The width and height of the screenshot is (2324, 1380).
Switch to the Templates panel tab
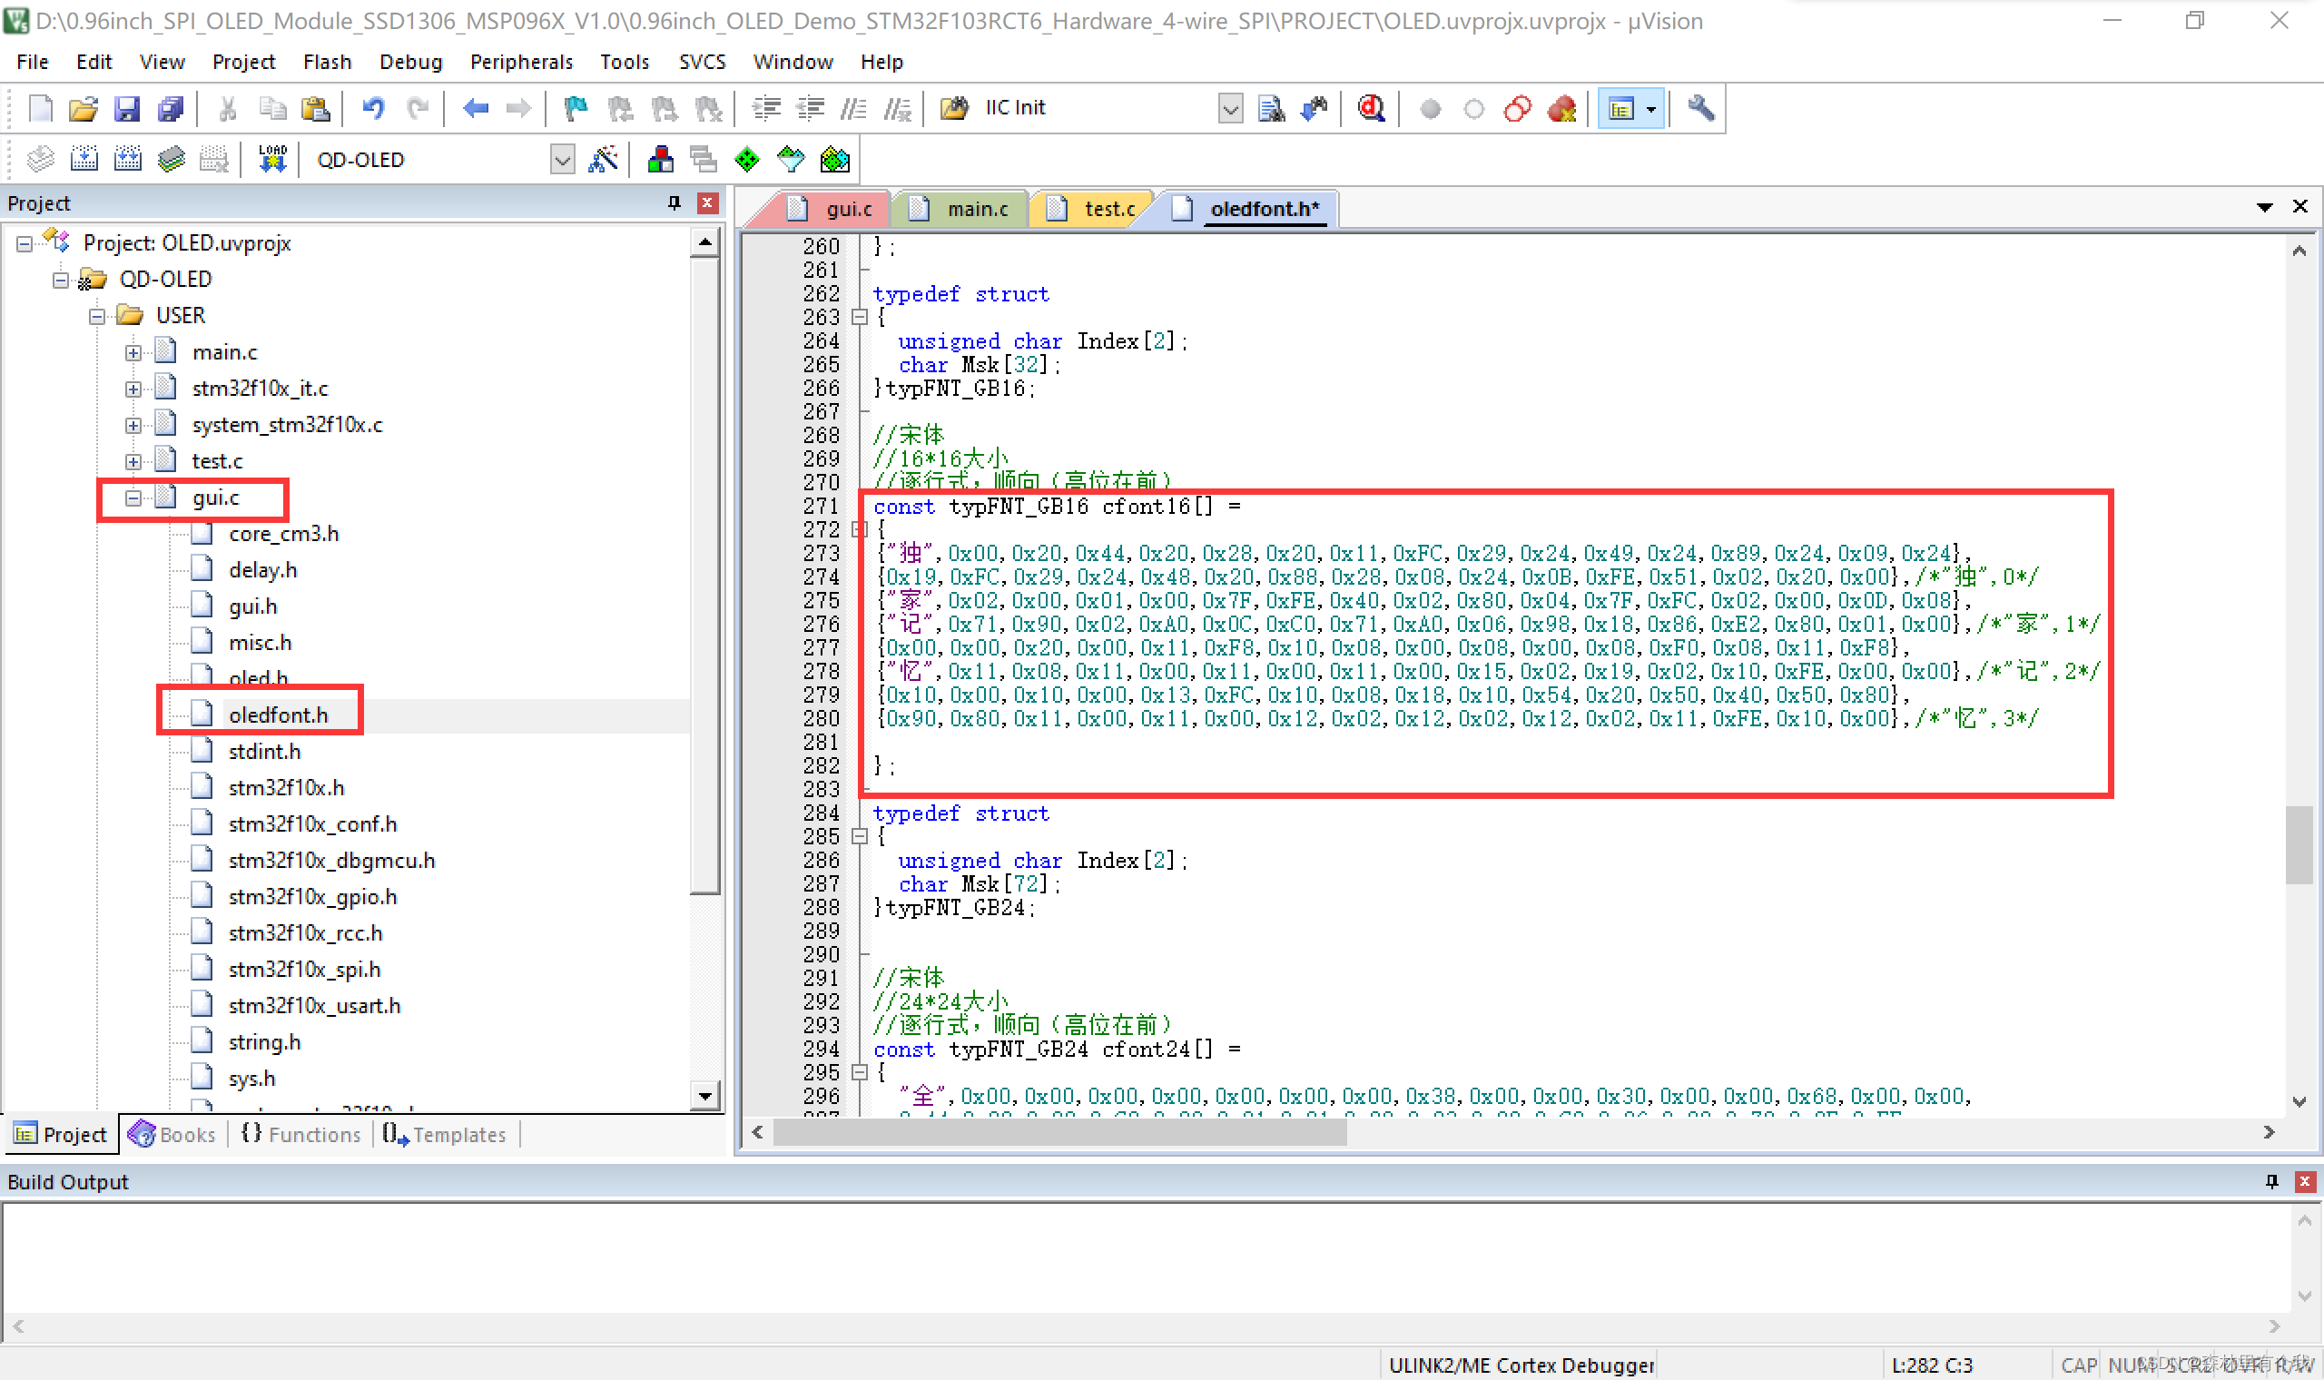click(445, 1134)
